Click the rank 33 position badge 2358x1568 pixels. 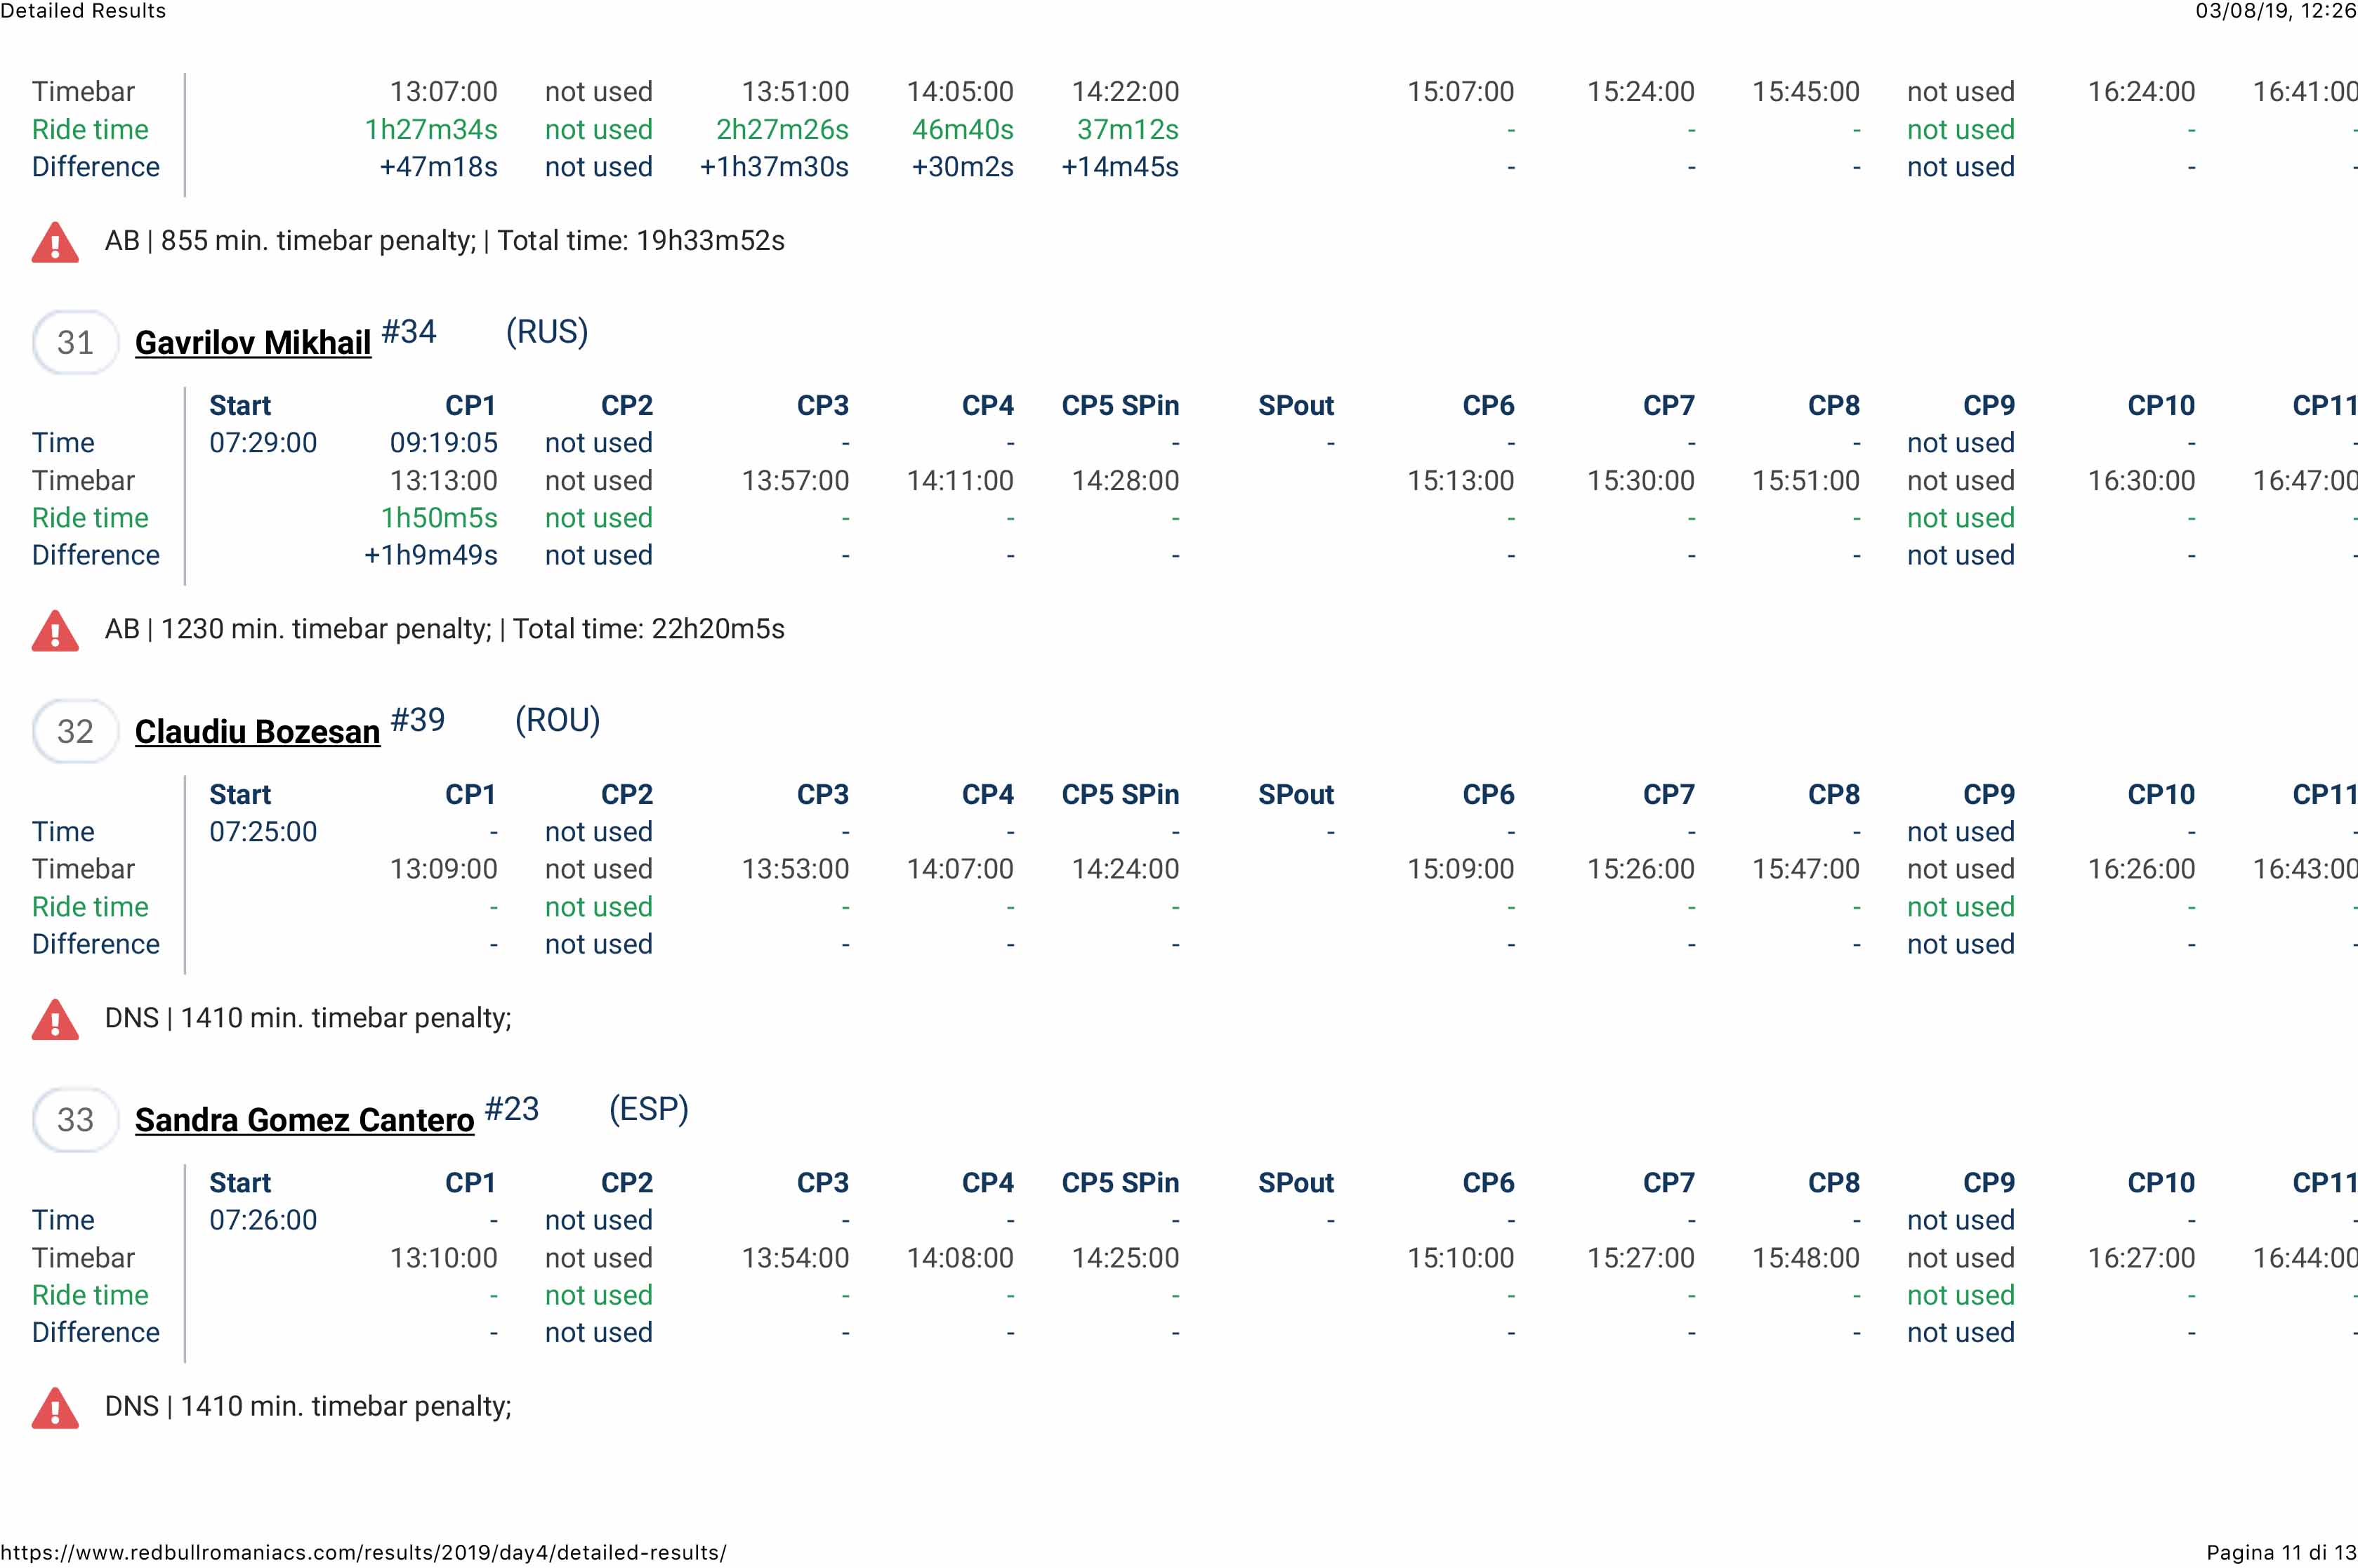[75, 1120]
